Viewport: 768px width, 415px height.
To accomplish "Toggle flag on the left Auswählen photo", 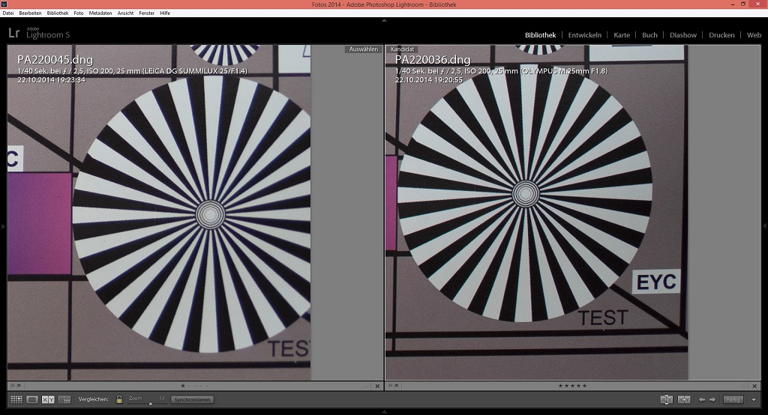I will (12, 386).
